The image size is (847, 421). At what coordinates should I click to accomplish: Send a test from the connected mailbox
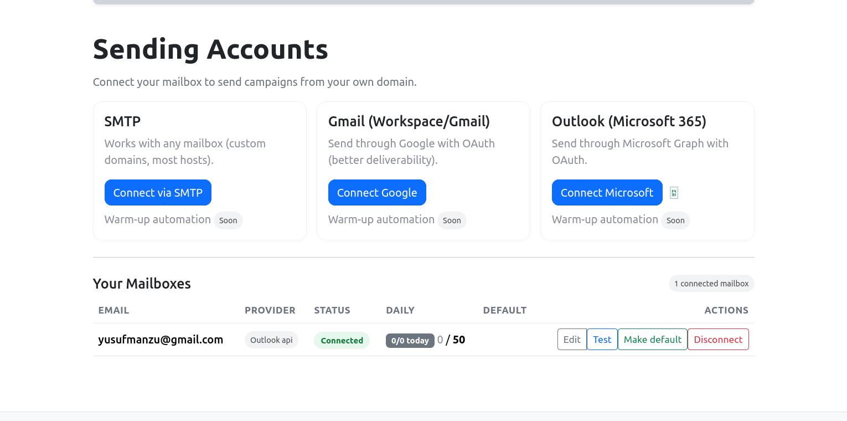click(x=602, y=340)
